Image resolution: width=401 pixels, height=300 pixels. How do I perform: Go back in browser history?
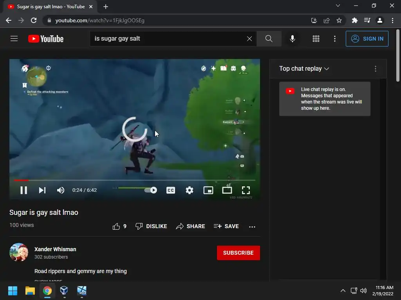(9, 20)
